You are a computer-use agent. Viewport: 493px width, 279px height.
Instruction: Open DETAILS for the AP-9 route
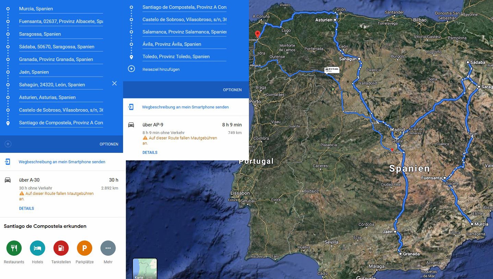pos(150,152)
